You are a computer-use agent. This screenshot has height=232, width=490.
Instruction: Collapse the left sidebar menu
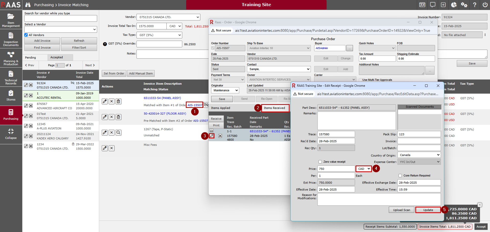11,134
